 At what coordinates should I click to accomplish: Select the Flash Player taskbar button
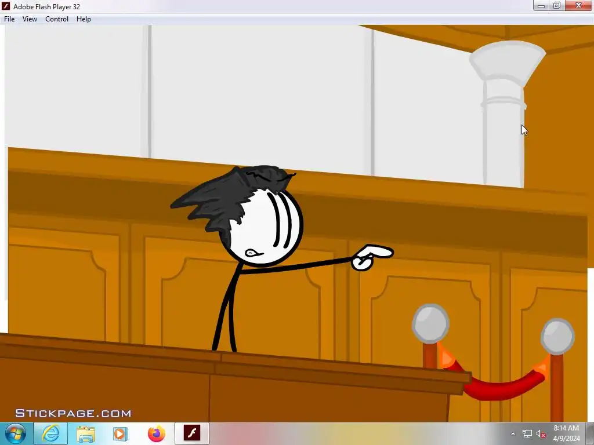click(191, 433)
